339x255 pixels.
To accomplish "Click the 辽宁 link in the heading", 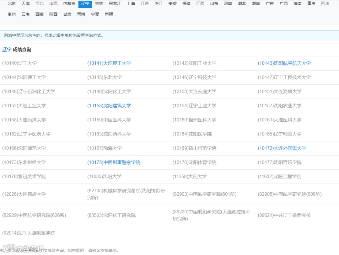I will [7, 50].
